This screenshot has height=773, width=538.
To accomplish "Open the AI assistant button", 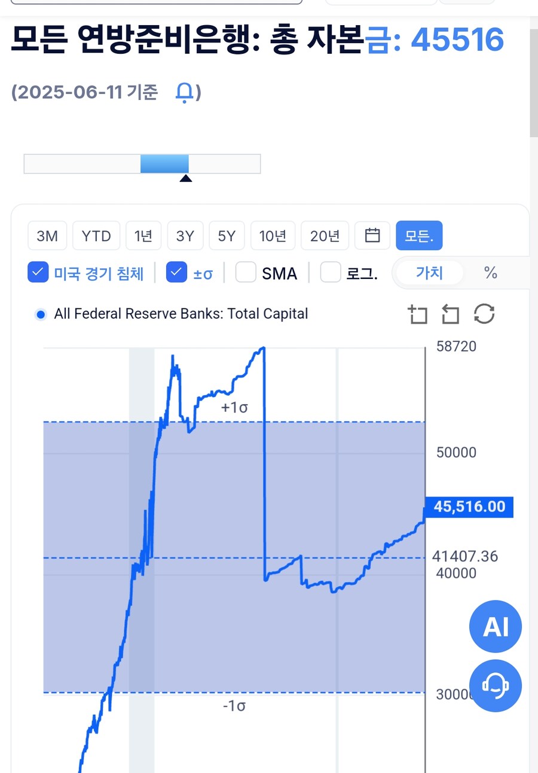I will [x=496, y=626].
